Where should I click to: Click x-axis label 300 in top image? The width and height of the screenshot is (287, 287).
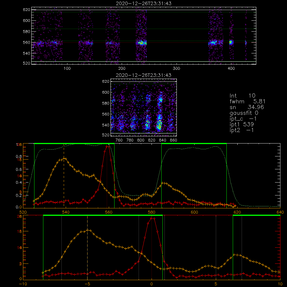tap(177, 69)
